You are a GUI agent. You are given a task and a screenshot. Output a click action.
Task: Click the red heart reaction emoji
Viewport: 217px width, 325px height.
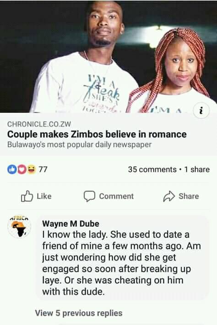click(x=22, y=169)
